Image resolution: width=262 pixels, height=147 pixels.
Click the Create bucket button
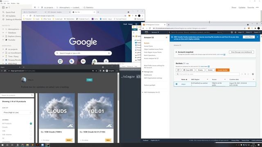[x=222, y=70]
